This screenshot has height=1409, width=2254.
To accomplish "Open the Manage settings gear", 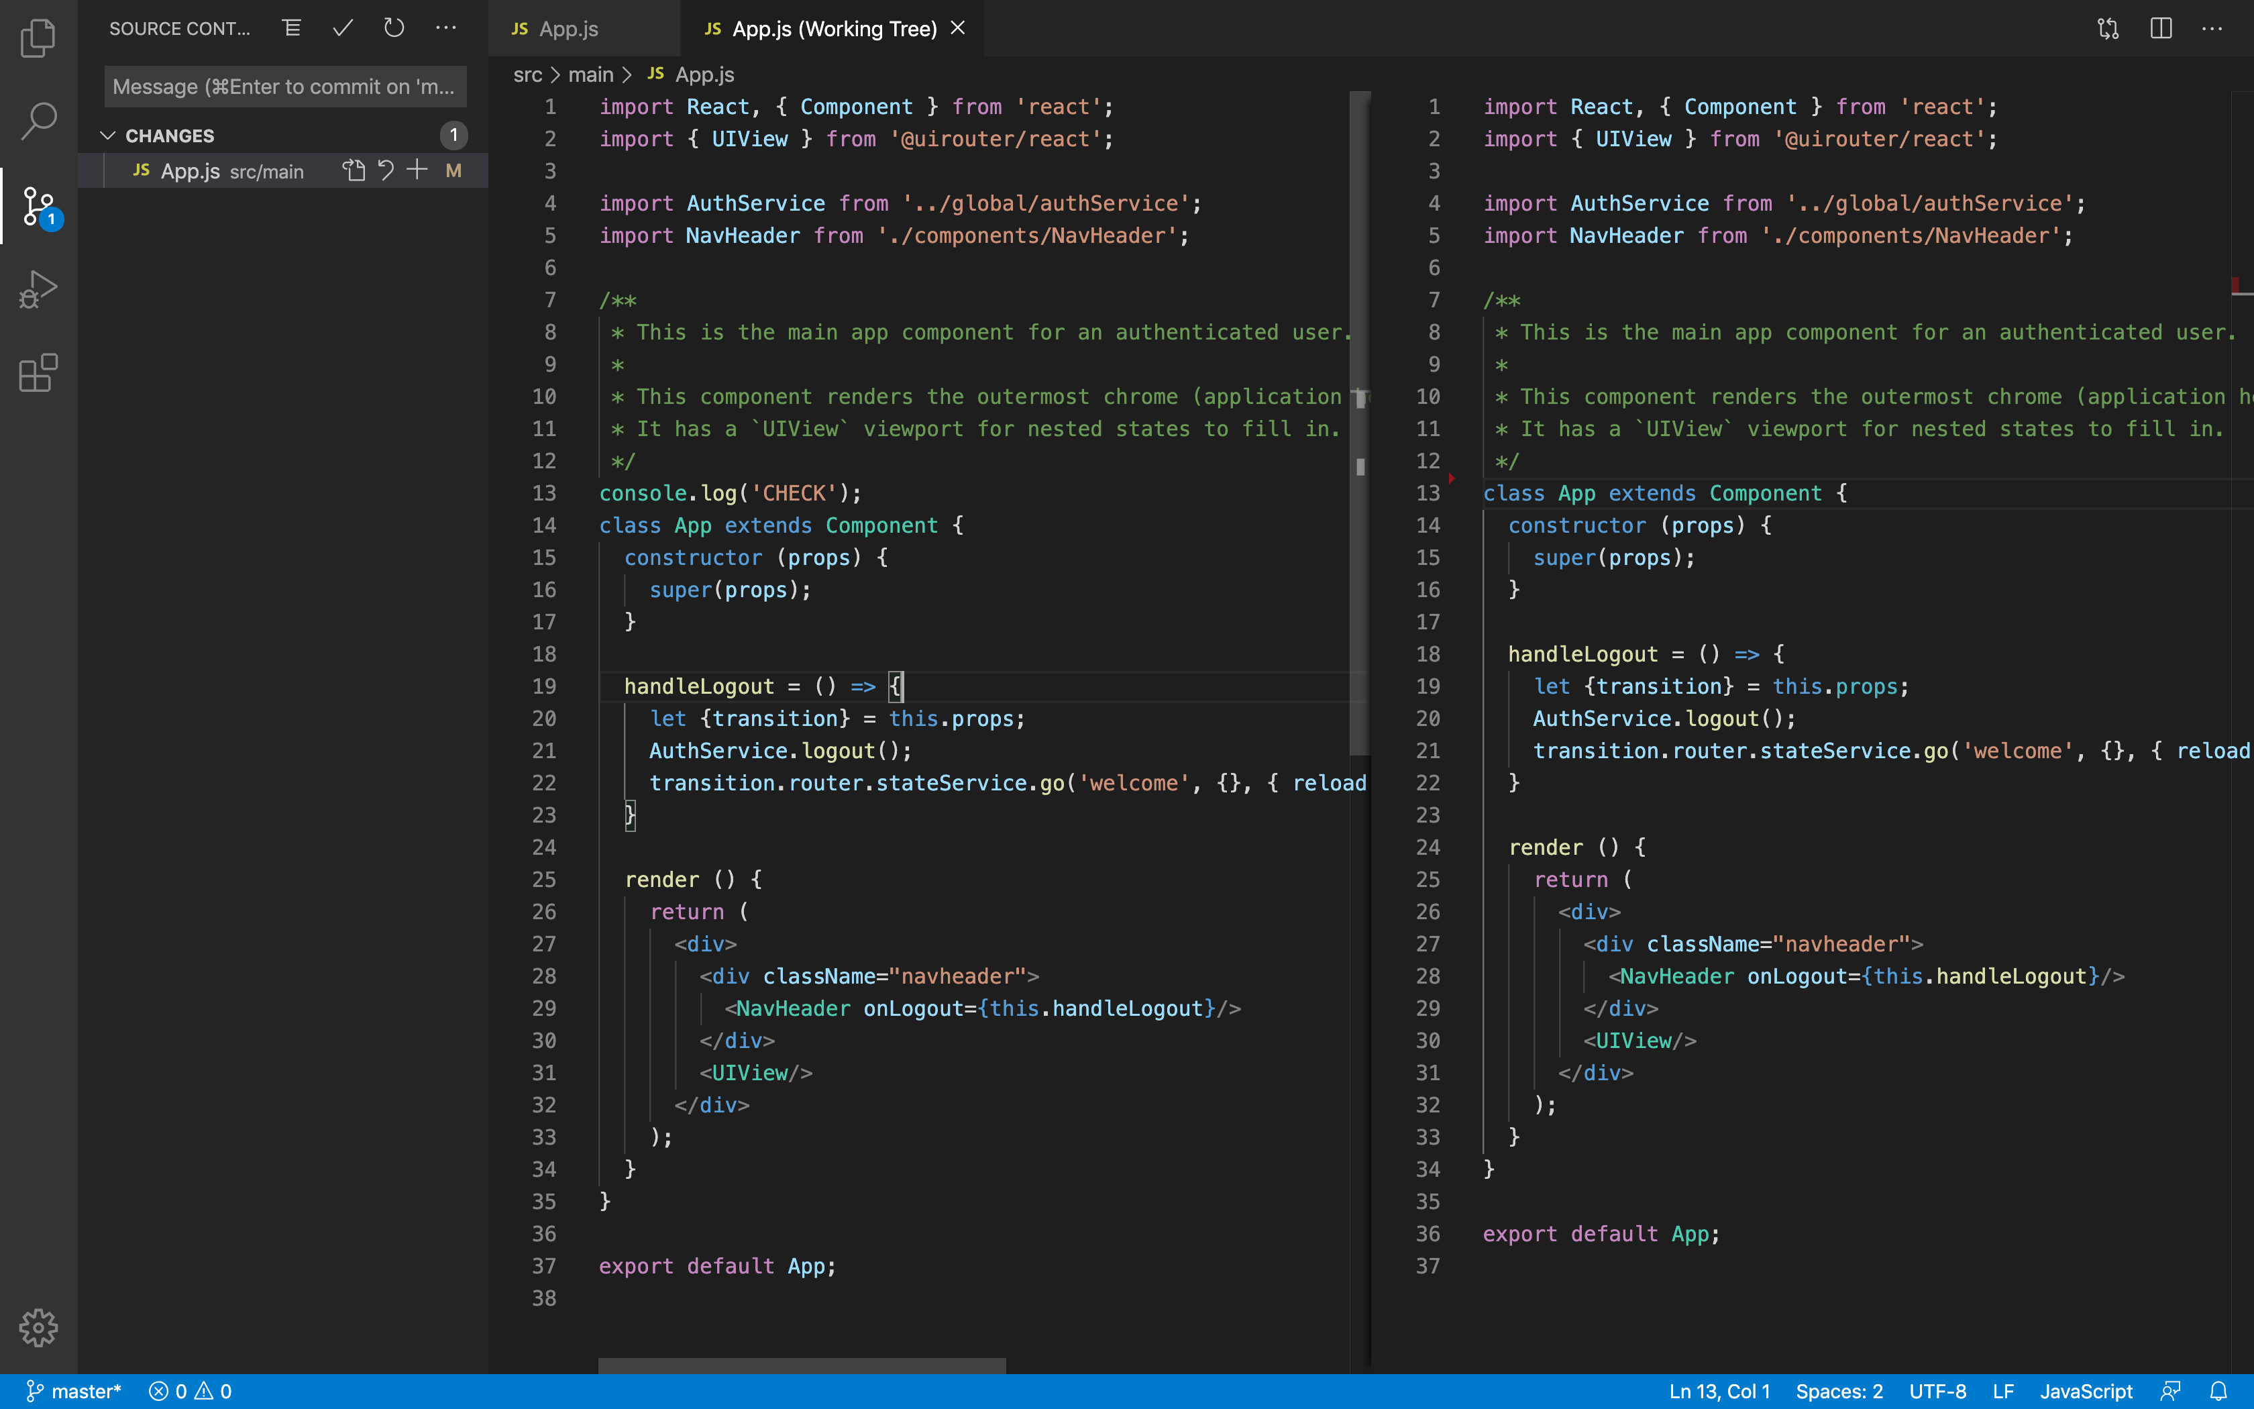I will (38, 1328).
